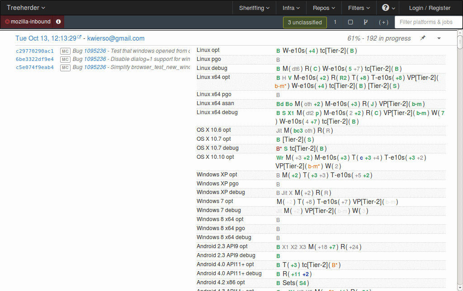Select dt2 job in Linux x64 debug
Viewport: 463px width, 291px height.
(x=310, y=113)
